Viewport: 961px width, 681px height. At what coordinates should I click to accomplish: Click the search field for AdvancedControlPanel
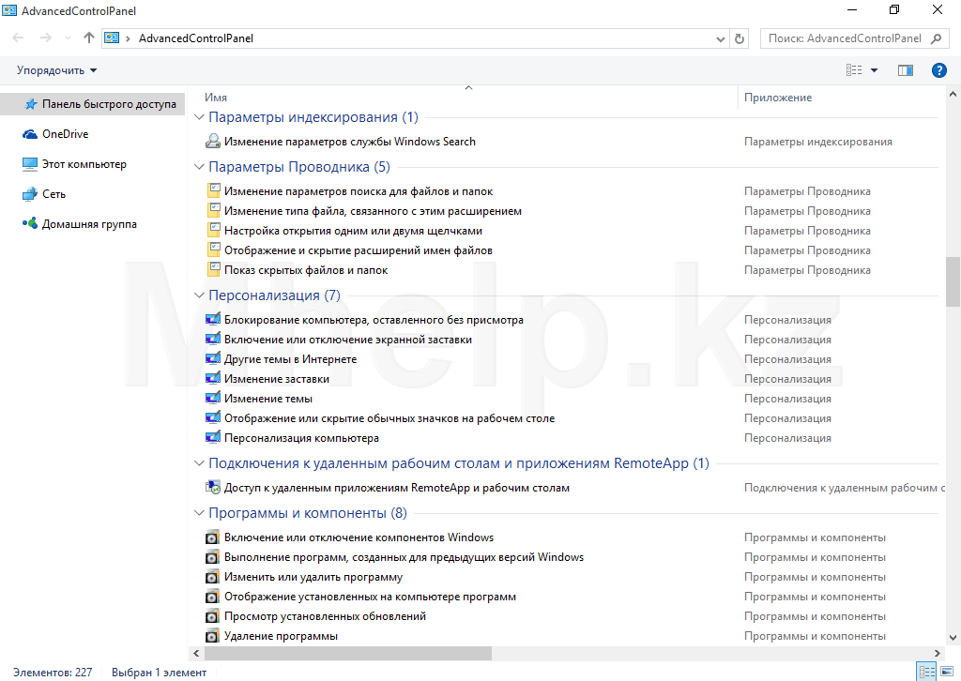click(845, 38)
